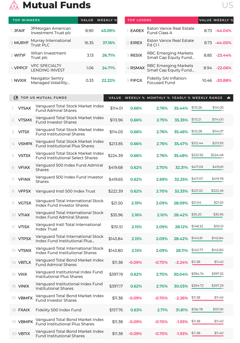Screen dimensions: 240x343
Task: Select the EAREX ticker in losers
Action: 137,31
